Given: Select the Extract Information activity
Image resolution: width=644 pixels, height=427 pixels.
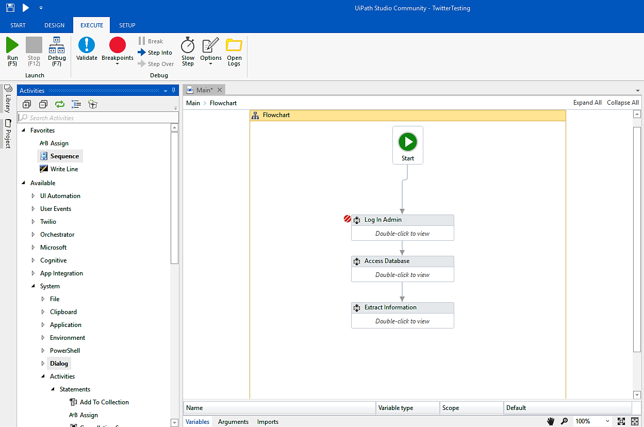Looking at the screenshot, I should (403, 315).
